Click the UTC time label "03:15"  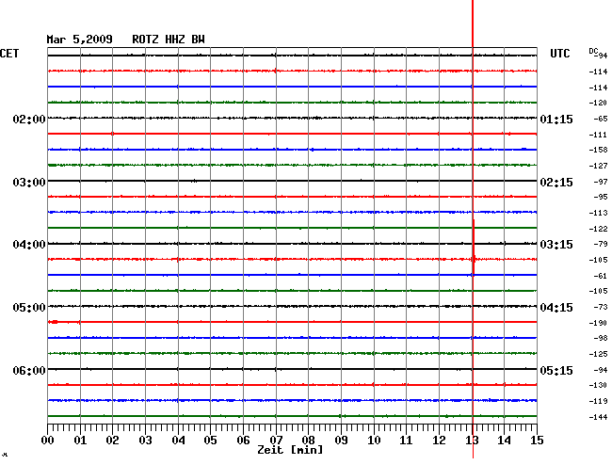click(556, 245)
